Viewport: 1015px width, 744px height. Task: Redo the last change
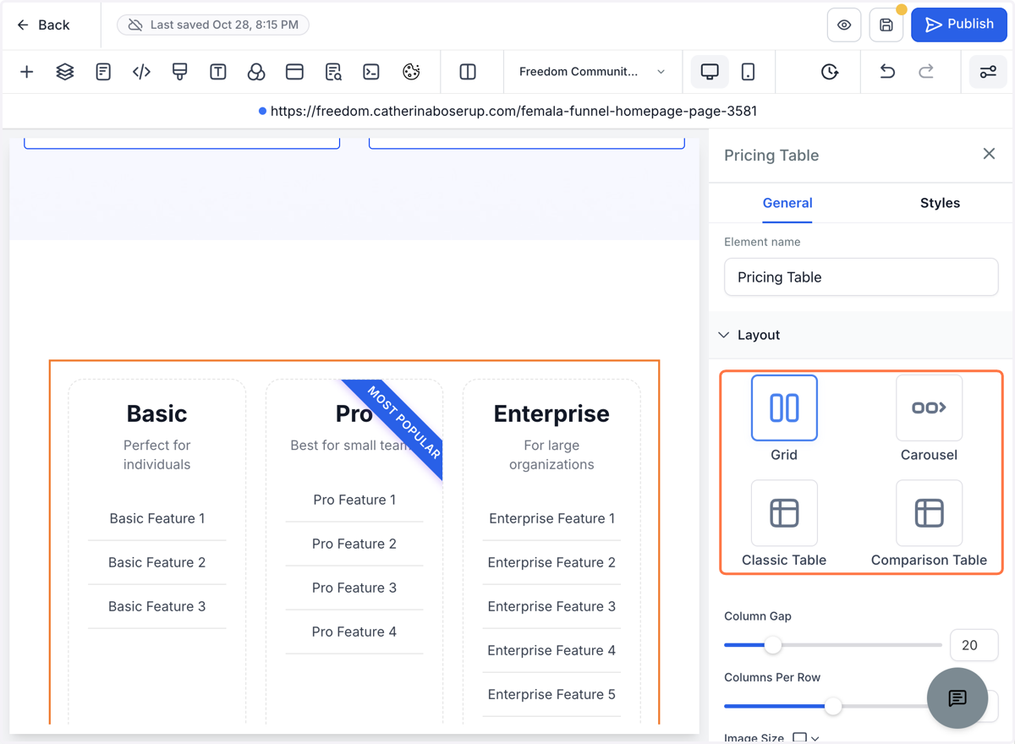(926, 72)
